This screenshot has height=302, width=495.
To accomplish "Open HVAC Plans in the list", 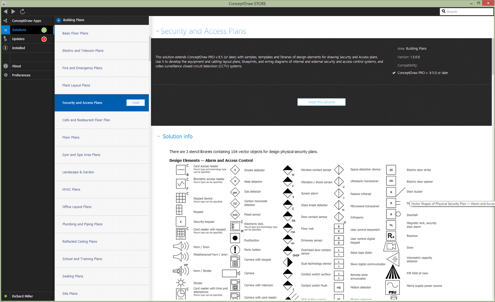I will click(102, 189).
